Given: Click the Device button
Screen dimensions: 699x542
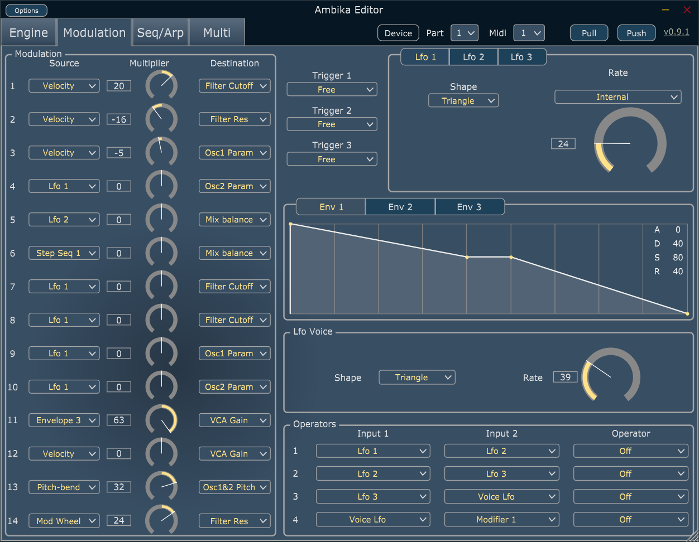Looking at the screenshot, I should [398, 33].
